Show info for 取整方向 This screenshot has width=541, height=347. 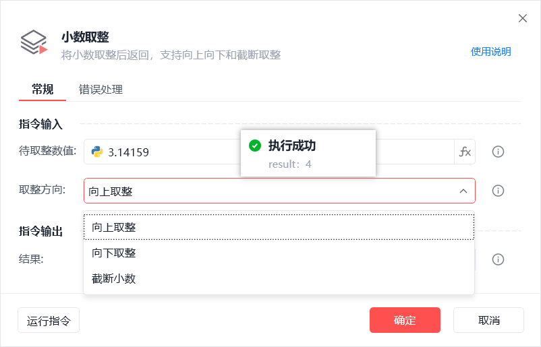pos(498,191)
